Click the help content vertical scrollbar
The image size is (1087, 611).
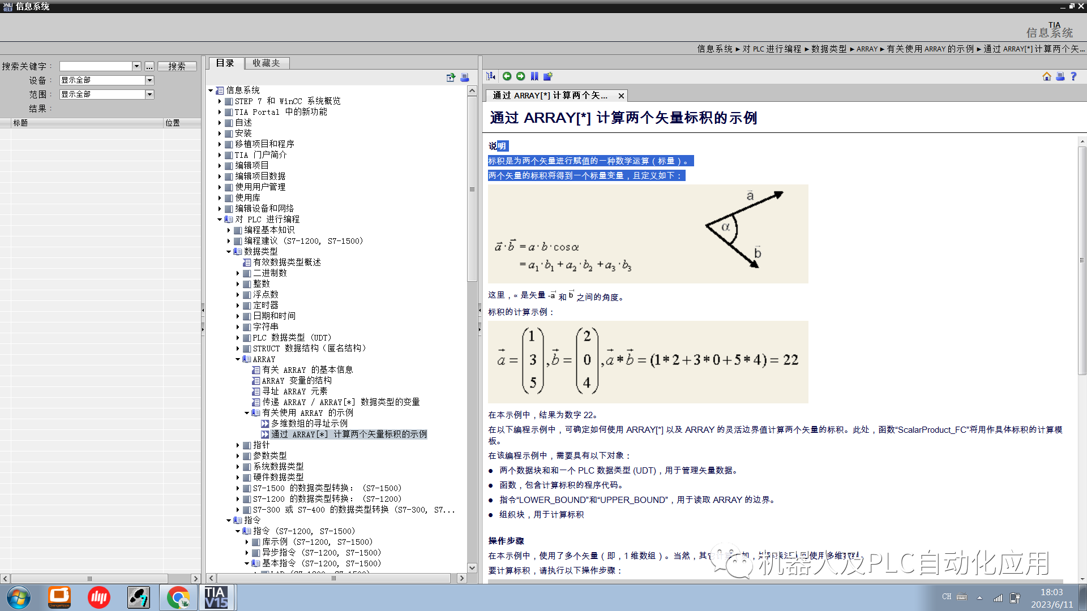click(1082, 260)
